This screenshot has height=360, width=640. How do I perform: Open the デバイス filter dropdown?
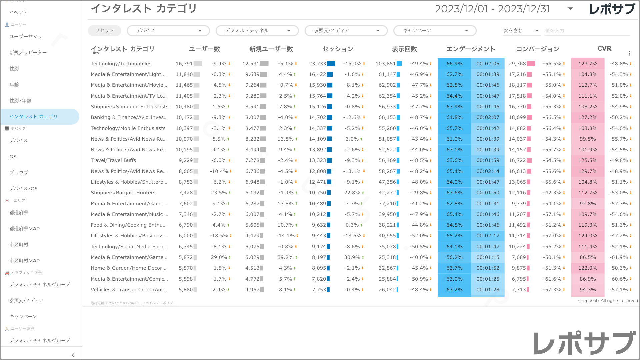point(168,31)
